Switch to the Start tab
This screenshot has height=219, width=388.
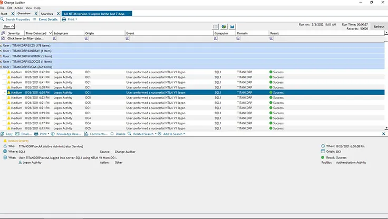tap(4, 14)
